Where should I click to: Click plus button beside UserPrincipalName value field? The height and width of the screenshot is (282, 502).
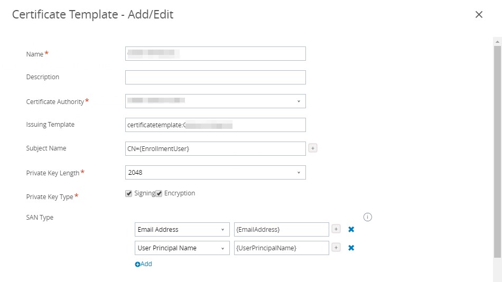336,248
